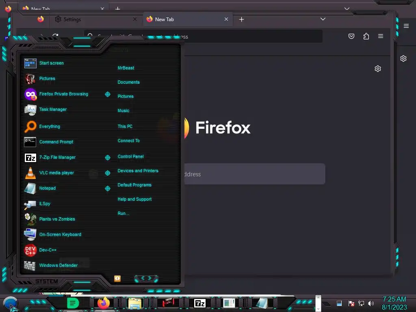Click the Start orb on the taskbar
This screenshot has width=416, height=312.
11,303
